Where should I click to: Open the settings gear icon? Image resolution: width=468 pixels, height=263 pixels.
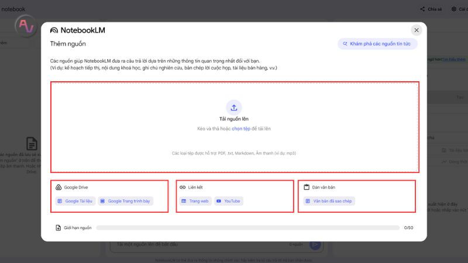tap(454, 9)
